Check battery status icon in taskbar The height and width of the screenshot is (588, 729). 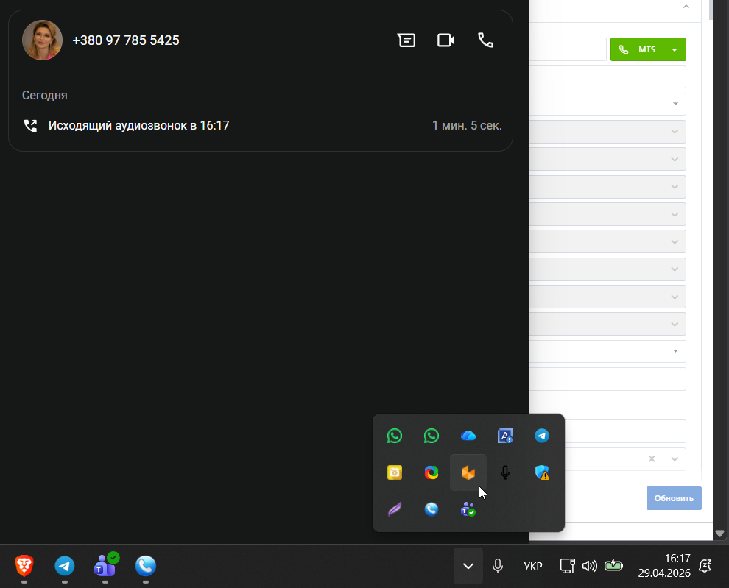[x=613, y=565]
